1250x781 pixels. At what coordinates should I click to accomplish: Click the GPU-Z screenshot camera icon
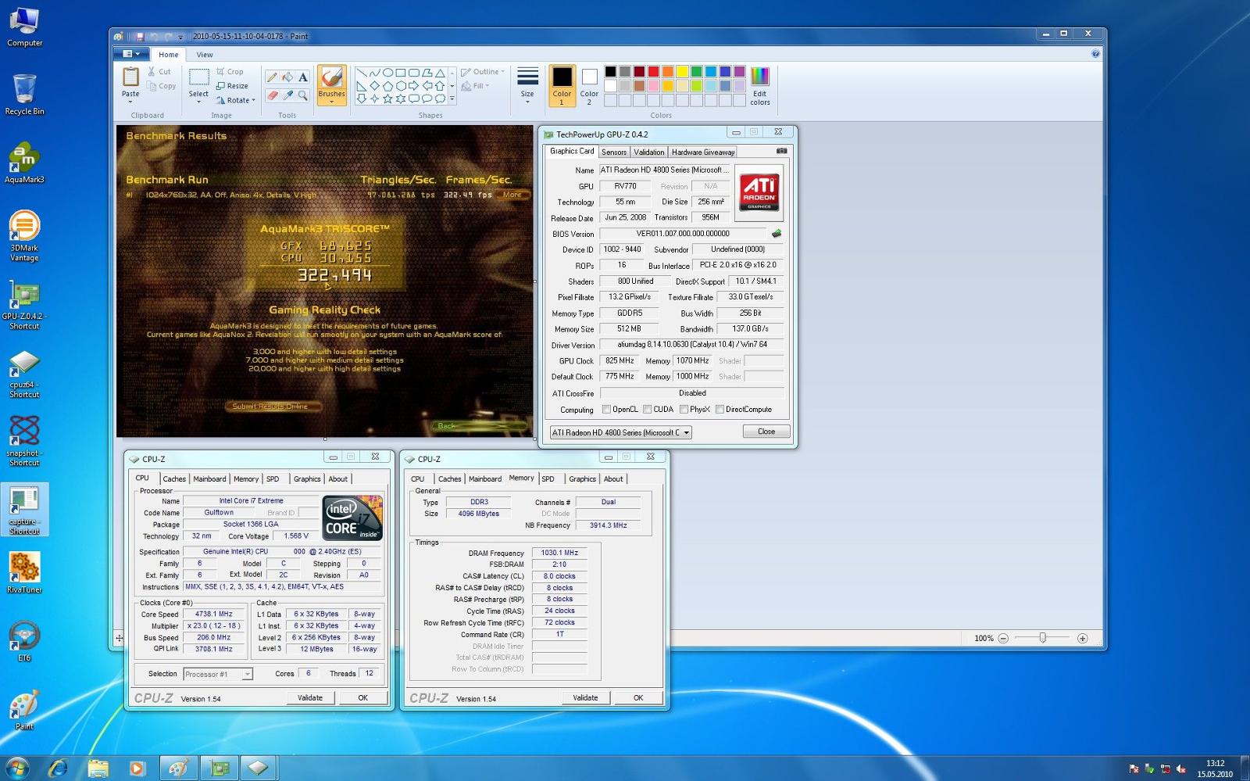point(781,151)
